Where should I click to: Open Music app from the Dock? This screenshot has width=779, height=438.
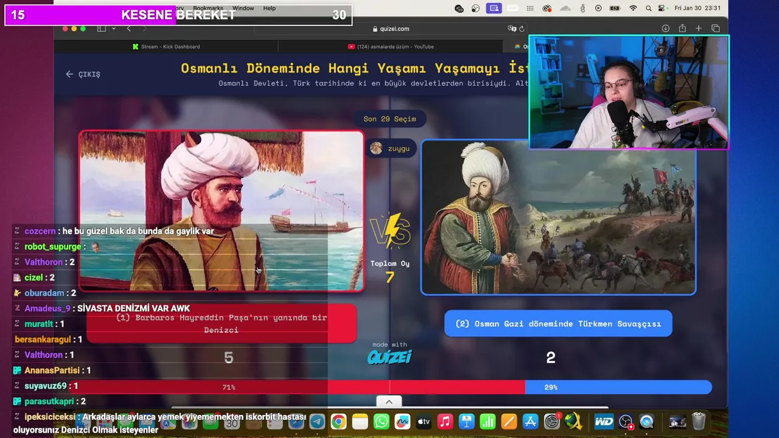coord(445,422)
